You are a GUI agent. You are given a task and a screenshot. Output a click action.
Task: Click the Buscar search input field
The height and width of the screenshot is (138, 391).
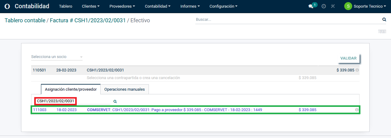pyautogui.click(x=287, y=20)
